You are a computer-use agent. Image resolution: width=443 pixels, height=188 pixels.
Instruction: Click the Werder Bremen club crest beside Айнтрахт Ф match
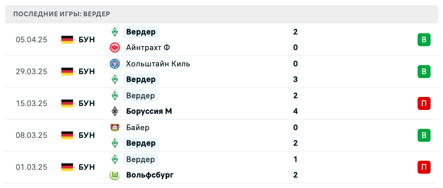tap(115, 32)
